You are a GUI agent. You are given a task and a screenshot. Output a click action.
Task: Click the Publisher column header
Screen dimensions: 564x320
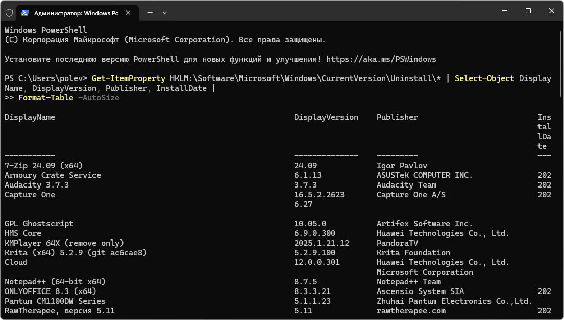[x=397, y=117]
